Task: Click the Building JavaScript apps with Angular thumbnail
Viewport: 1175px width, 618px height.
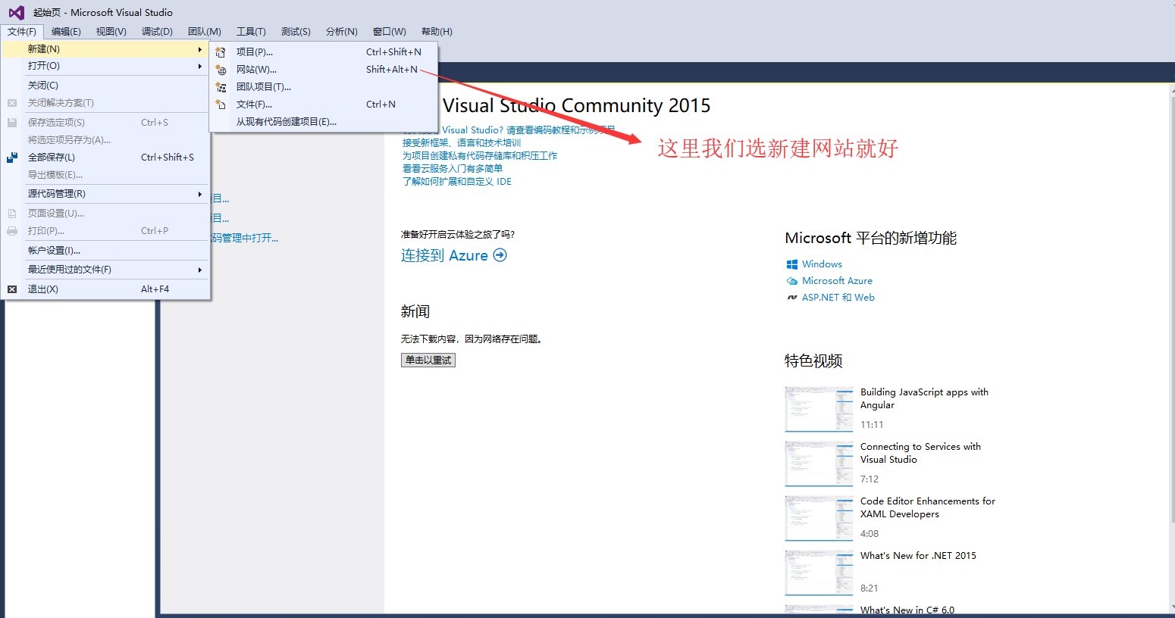Action: coord(819,409)
